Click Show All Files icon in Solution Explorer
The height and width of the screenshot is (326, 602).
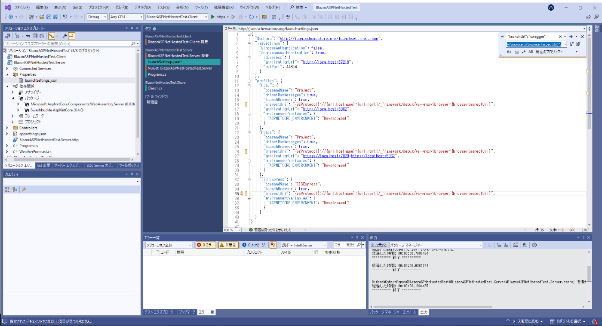42,36
